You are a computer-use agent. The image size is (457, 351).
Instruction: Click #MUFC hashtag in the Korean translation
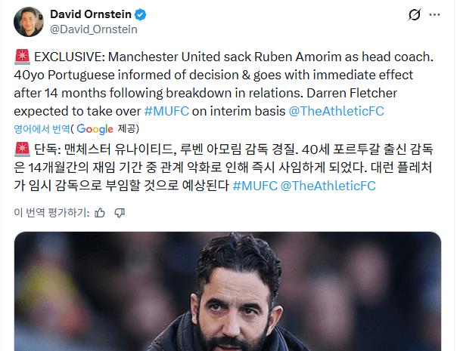(x=255, y=186)
